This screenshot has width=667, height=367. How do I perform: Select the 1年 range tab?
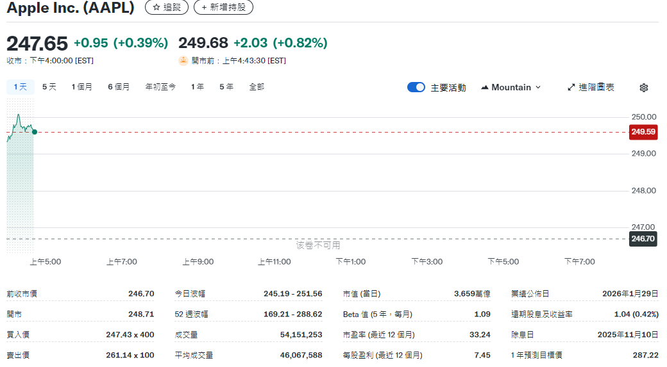click(x=197, y=86)
